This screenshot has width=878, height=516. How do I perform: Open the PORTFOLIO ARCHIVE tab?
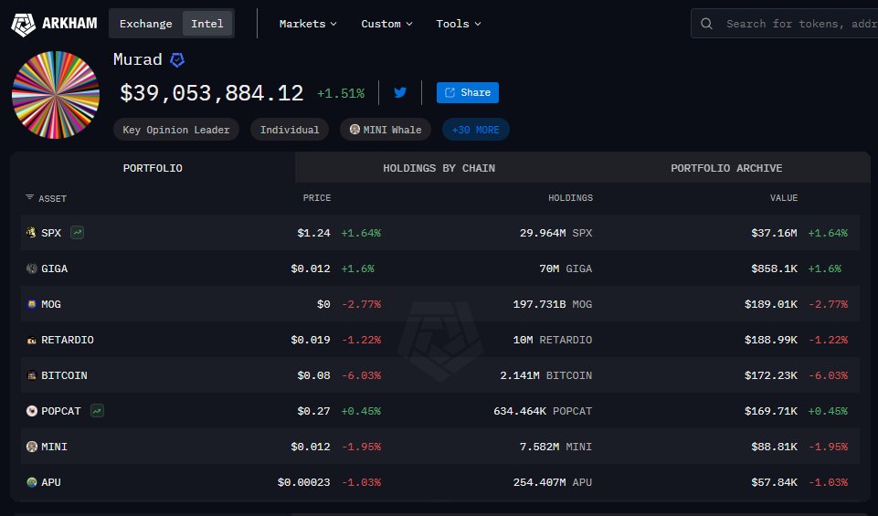pos(726,168)
